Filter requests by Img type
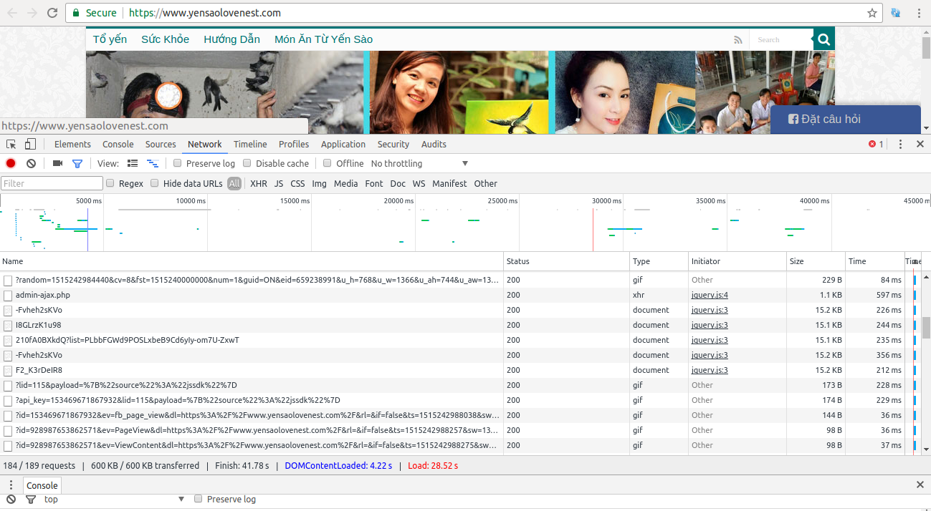 point(320,183)
